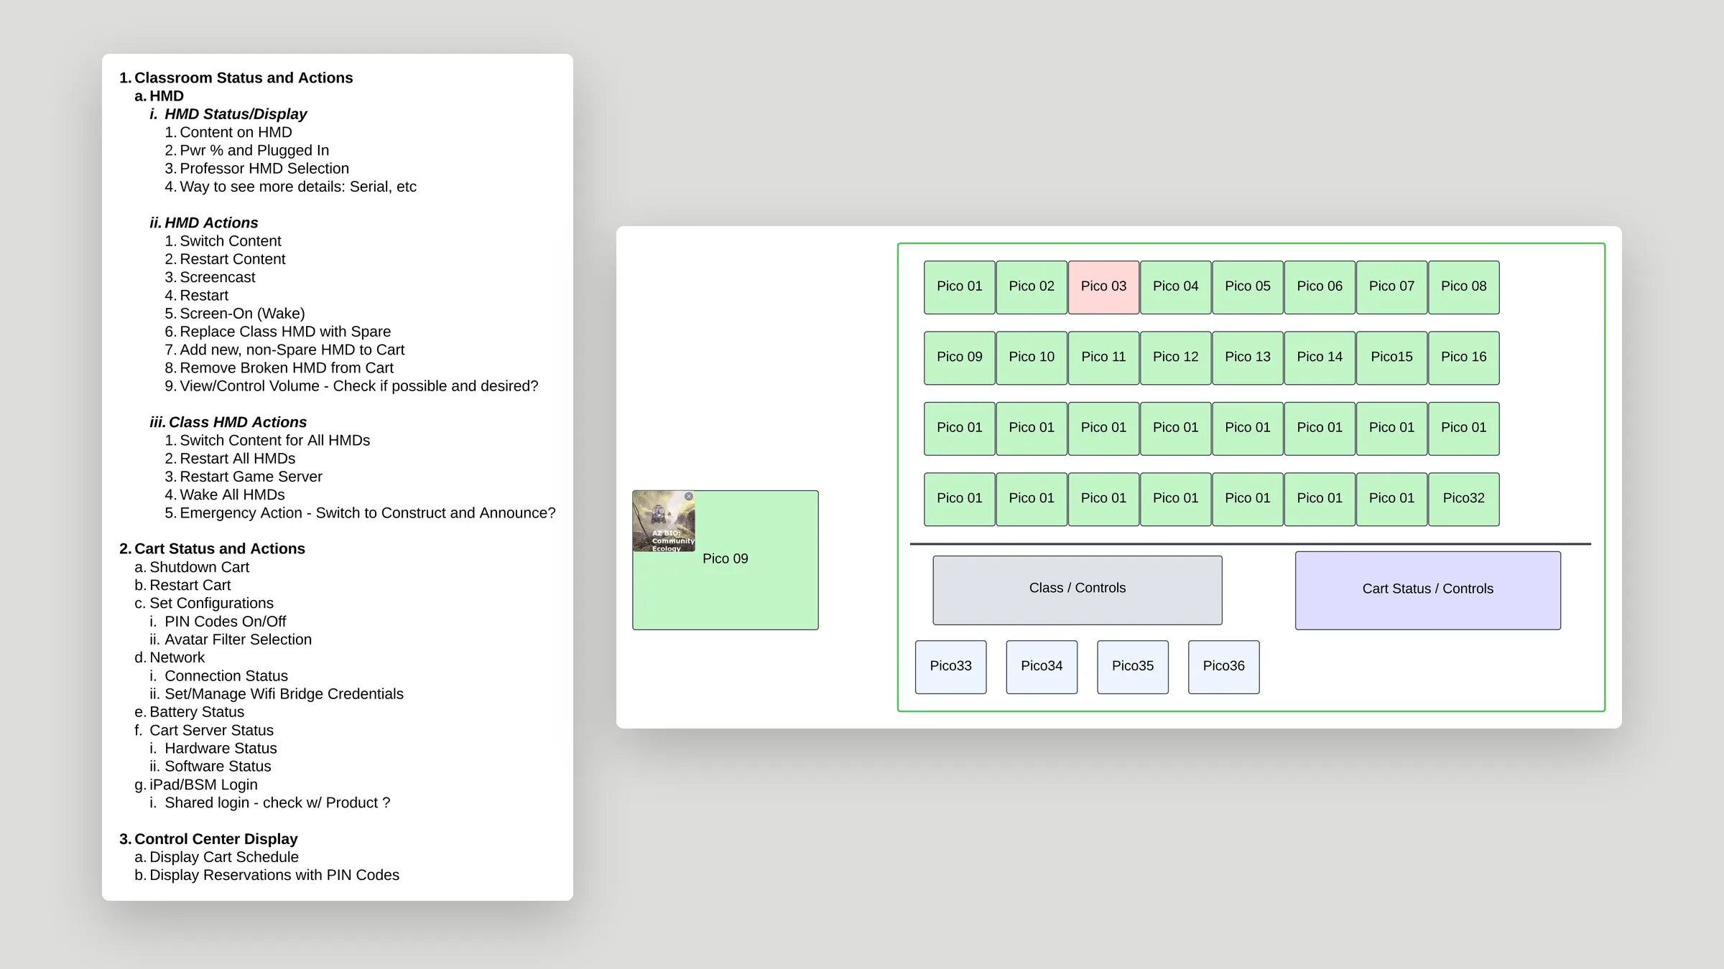The image size is (1724, 969).
Task: Click the 'Control Center Display' heading
Action: (x=216, y=839)
